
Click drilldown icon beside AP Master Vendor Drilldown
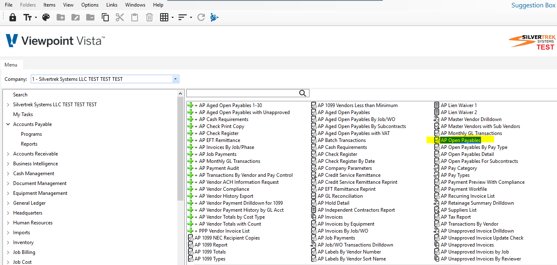click(437, 119)
